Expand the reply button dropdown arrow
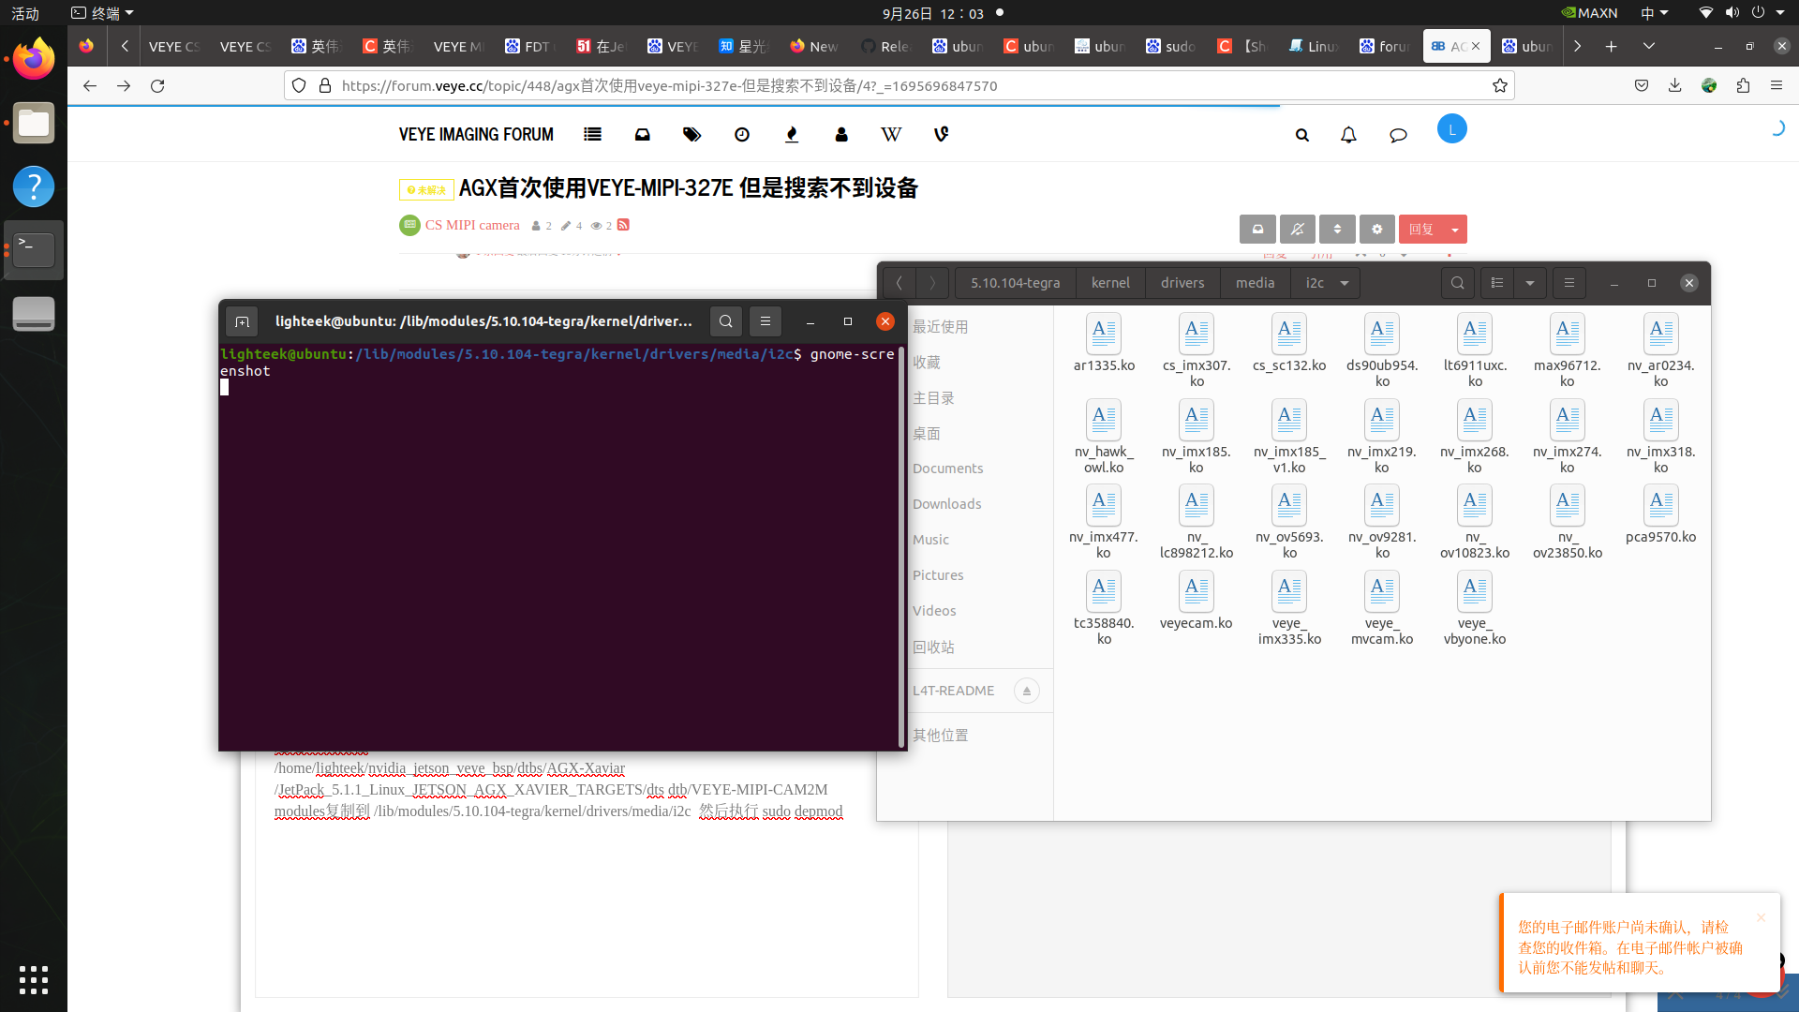The height and width of the screenshot is (1012, 1799). click(1455, 230)
